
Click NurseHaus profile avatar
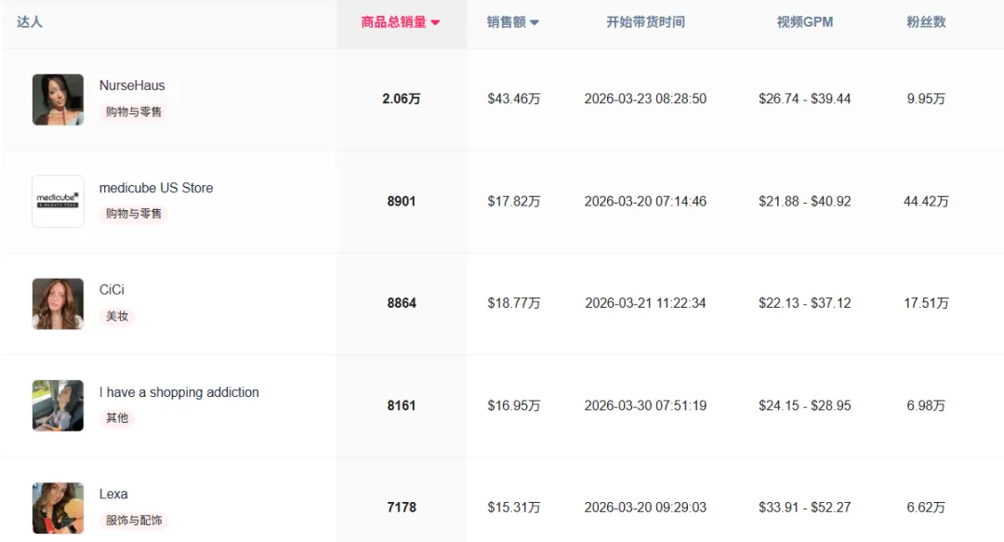[58, 98]
